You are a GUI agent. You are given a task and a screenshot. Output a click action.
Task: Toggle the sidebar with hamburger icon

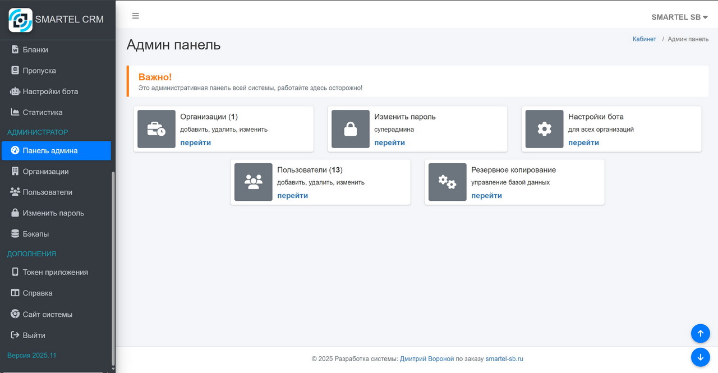tap(136, 16)
